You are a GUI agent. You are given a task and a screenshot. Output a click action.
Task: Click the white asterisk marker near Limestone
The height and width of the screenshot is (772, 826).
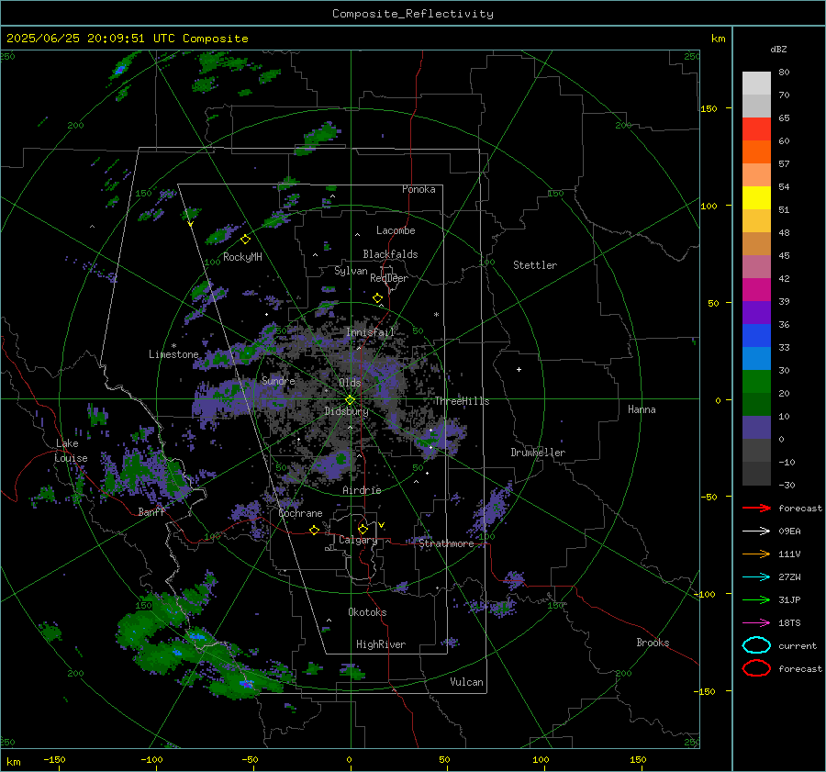[173, 346]
